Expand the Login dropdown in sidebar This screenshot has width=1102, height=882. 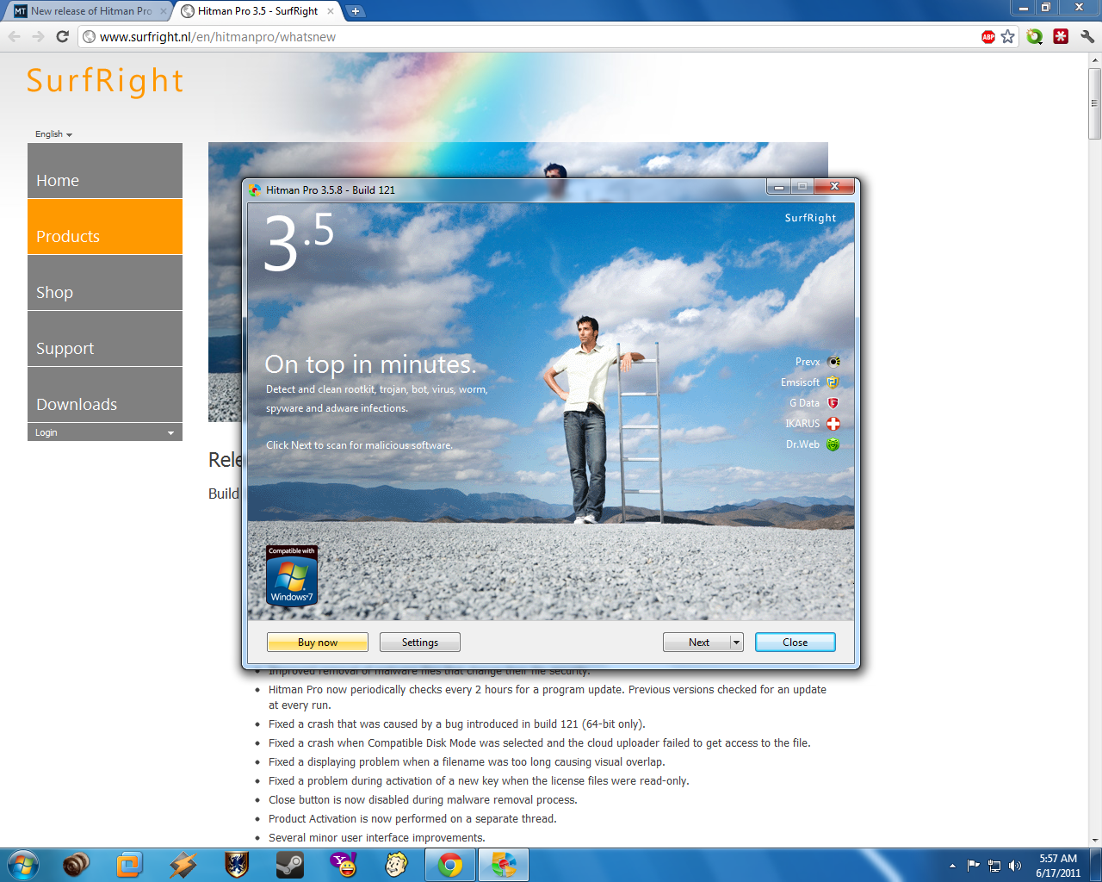(105, 432)
